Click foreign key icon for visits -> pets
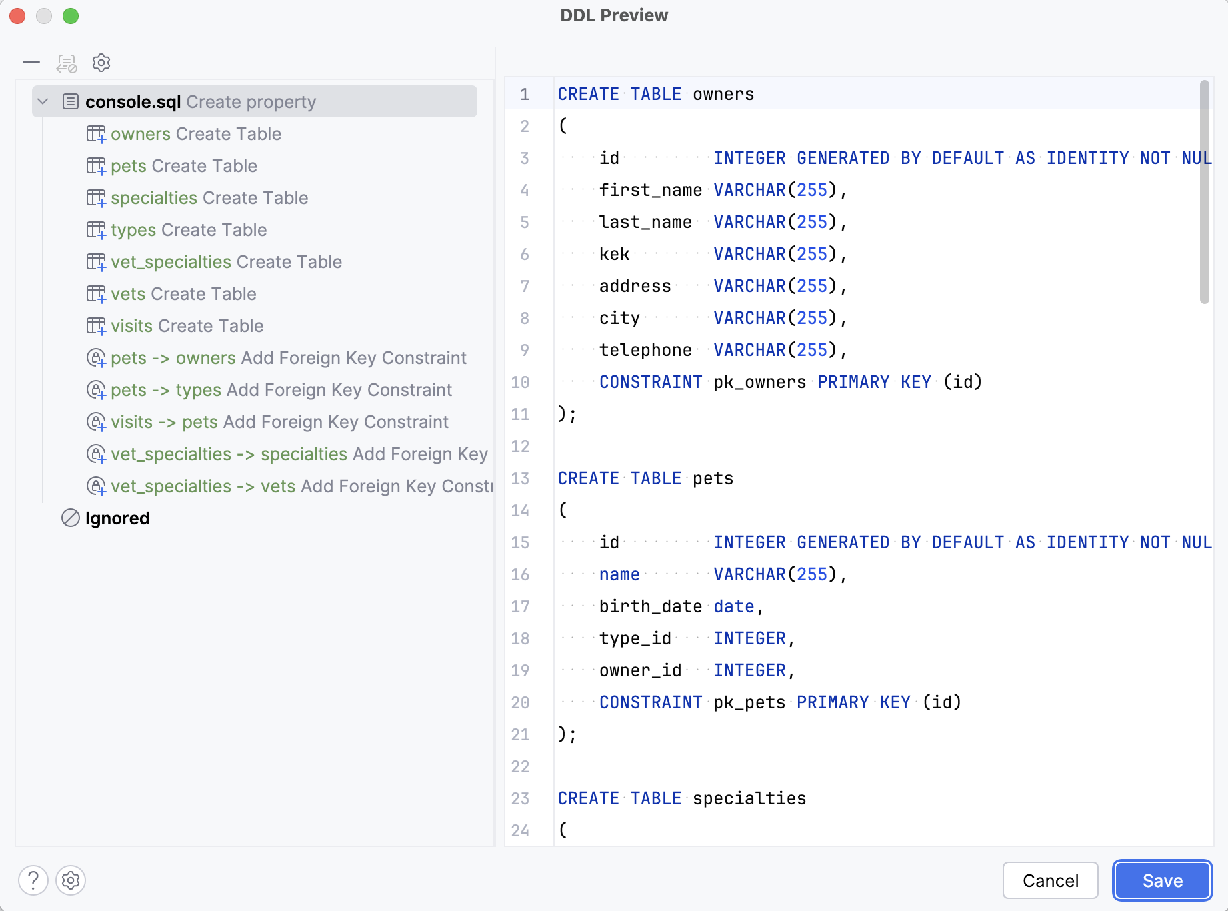1228x911 pixels. pyautogui.click(x=96, y=422)
